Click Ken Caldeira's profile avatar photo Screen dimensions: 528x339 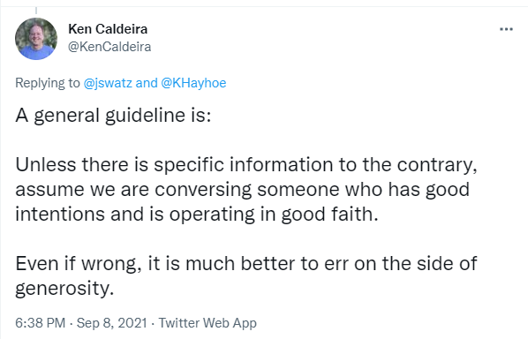click(36, 39)
